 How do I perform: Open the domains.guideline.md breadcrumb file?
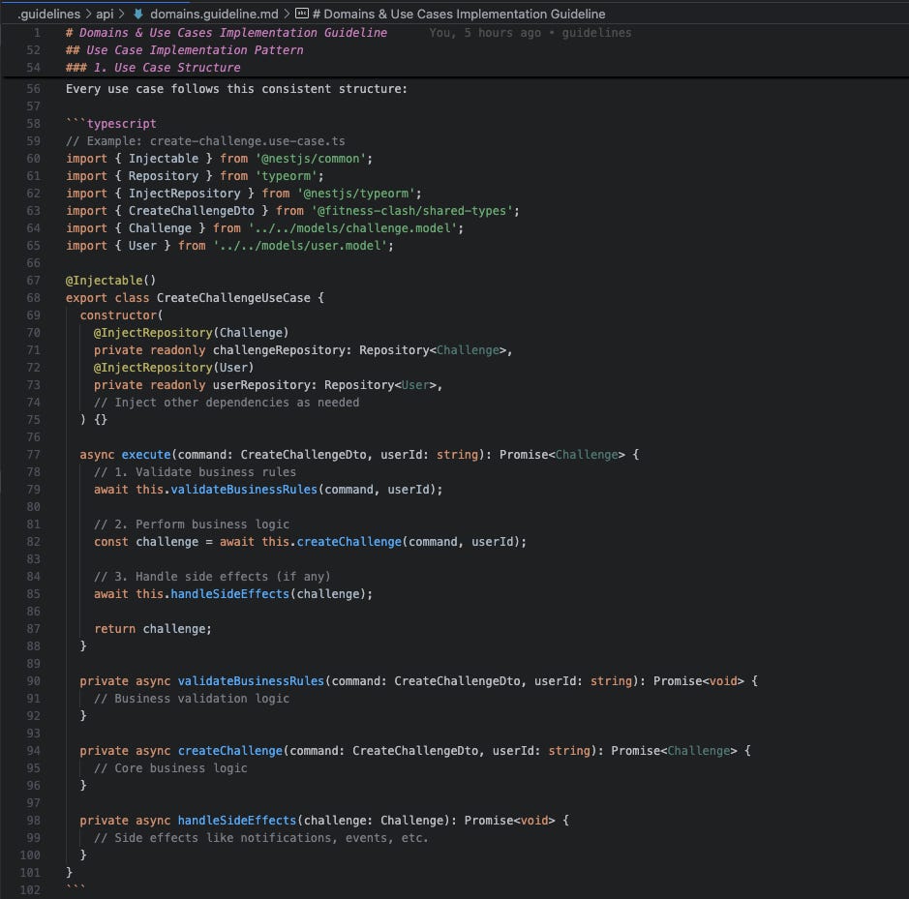tap(214, 14)
